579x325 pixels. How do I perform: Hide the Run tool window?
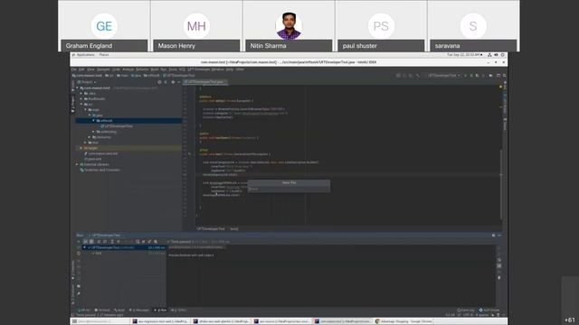(x=499, y=235)
